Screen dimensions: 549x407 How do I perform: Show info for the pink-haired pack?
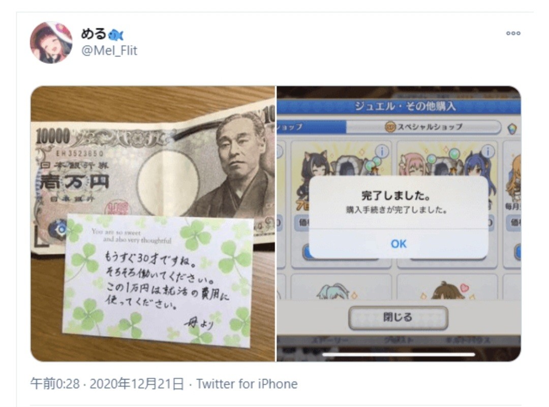[x=488, y=152]
